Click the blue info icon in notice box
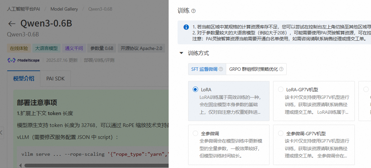The width and height of the screenshot is (371, 168). (186, 27)
